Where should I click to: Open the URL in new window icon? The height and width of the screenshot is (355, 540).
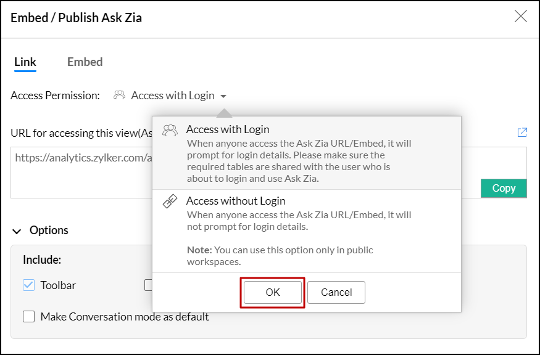coord(522,133)
